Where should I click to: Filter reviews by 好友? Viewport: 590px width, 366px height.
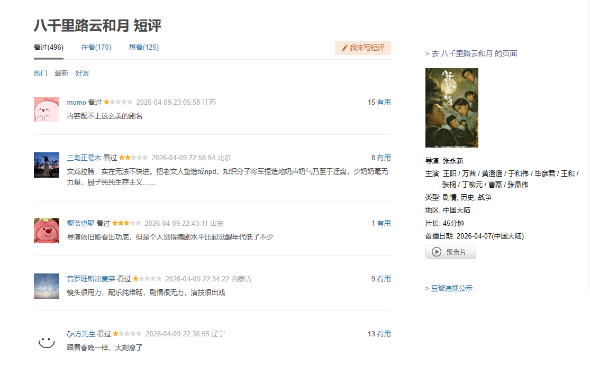click(83, 73)
